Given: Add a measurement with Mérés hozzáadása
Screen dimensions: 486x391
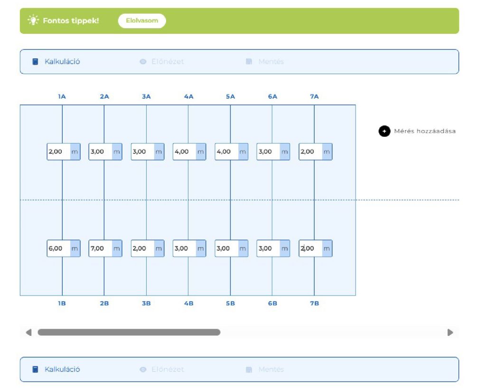Looking at the screenshot, I should pos(424,131).
